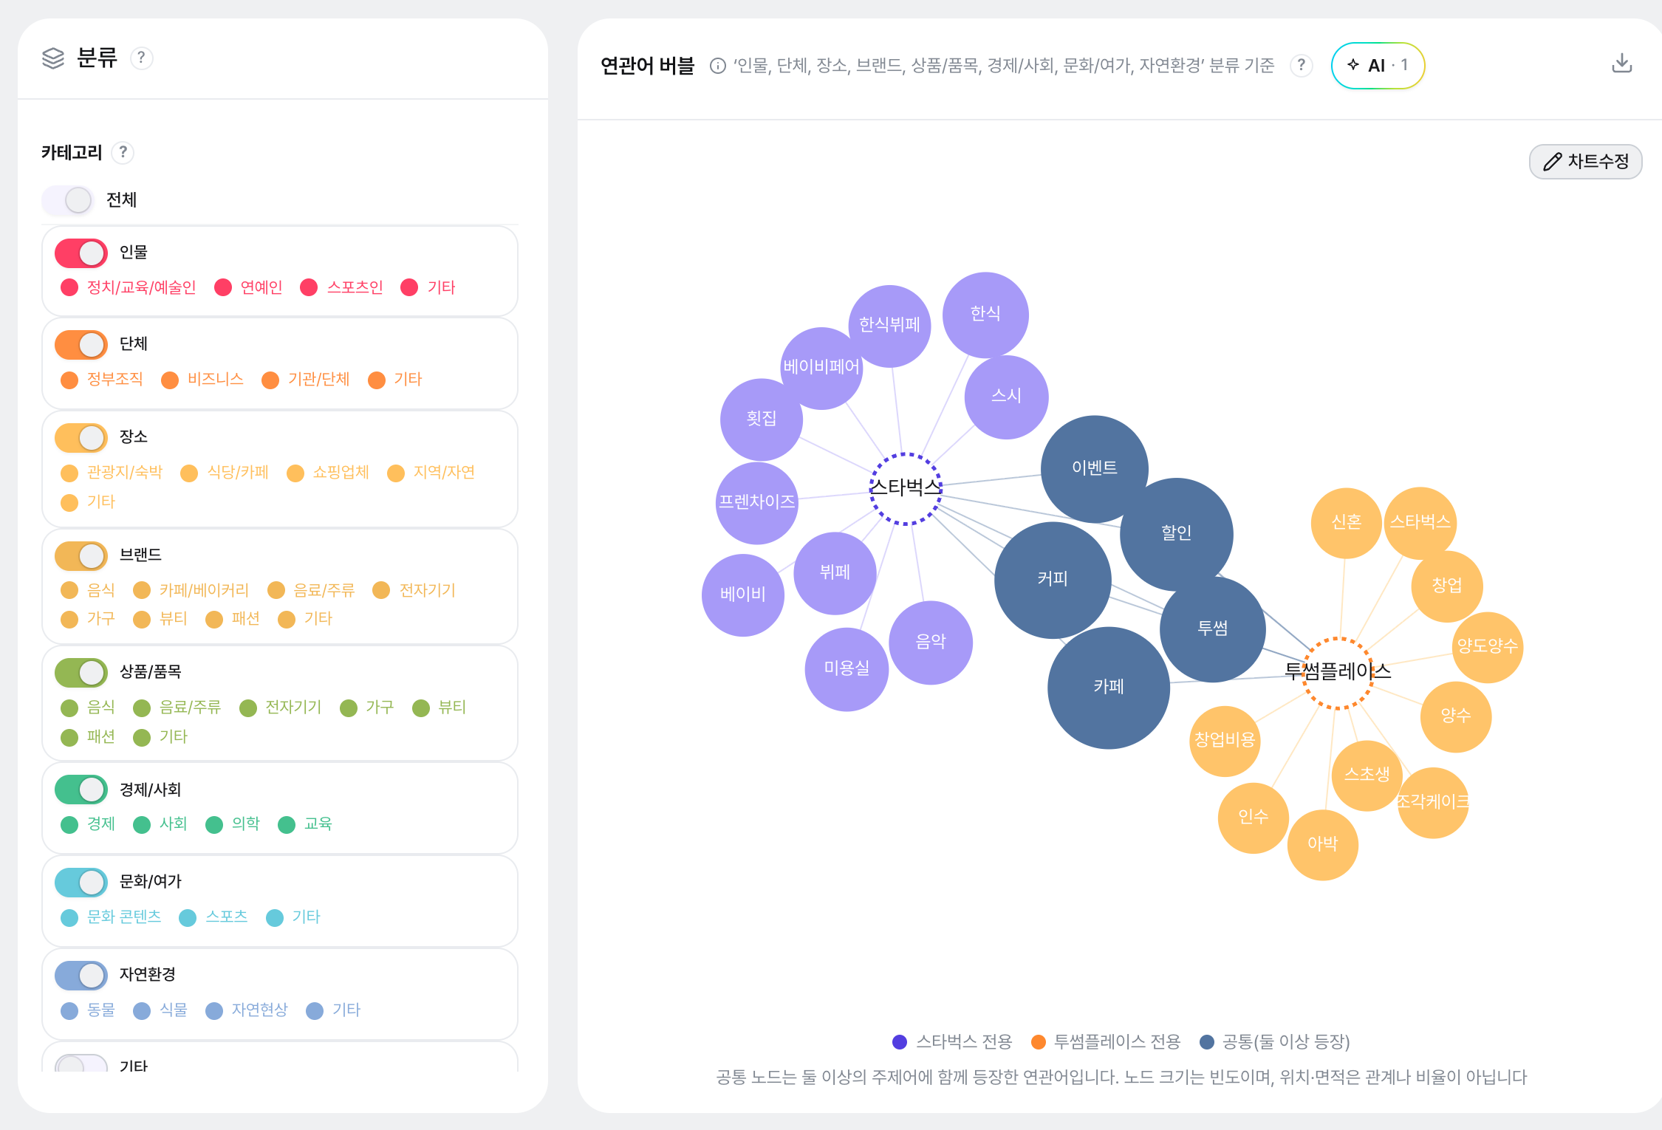
Task: Click the layers icon beside 분류
Action: [53, 58]
